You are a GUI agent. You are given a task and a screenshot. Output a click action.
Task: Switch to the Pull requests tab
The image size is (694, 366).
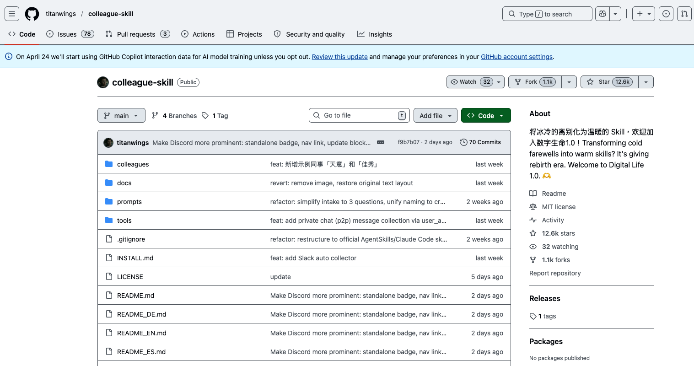coord(137,34)
